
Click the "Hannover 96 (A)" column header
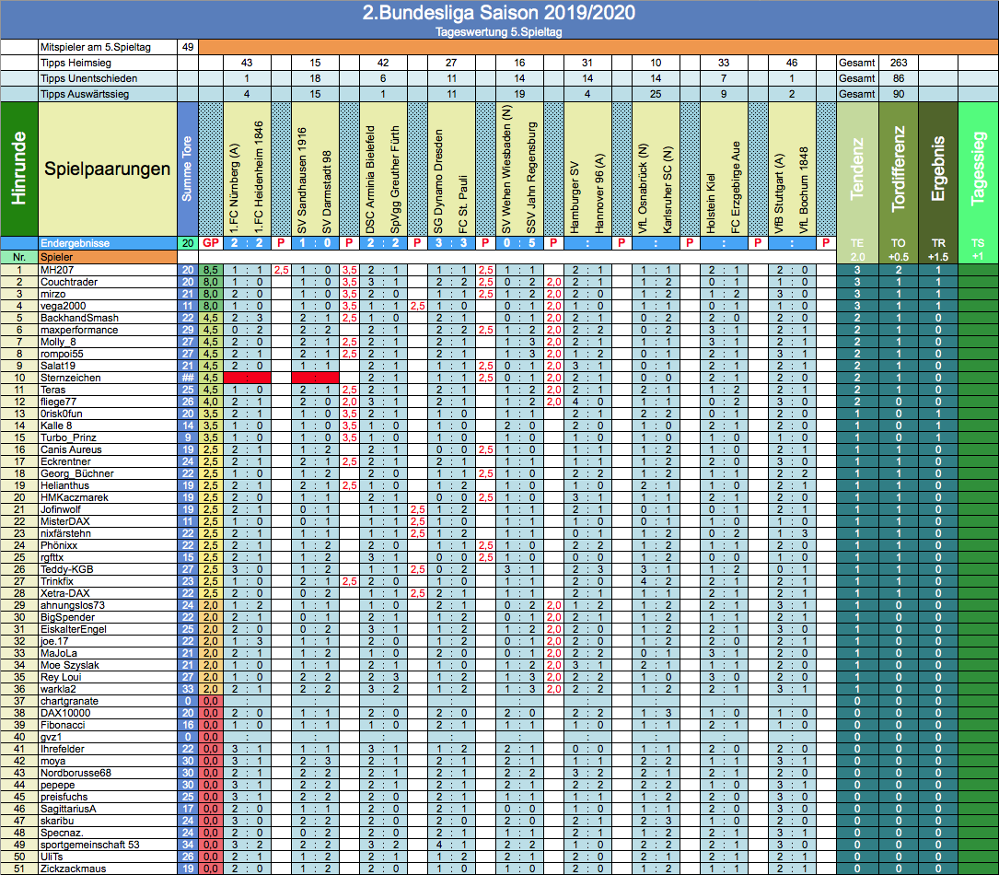[x=599, y=193]
